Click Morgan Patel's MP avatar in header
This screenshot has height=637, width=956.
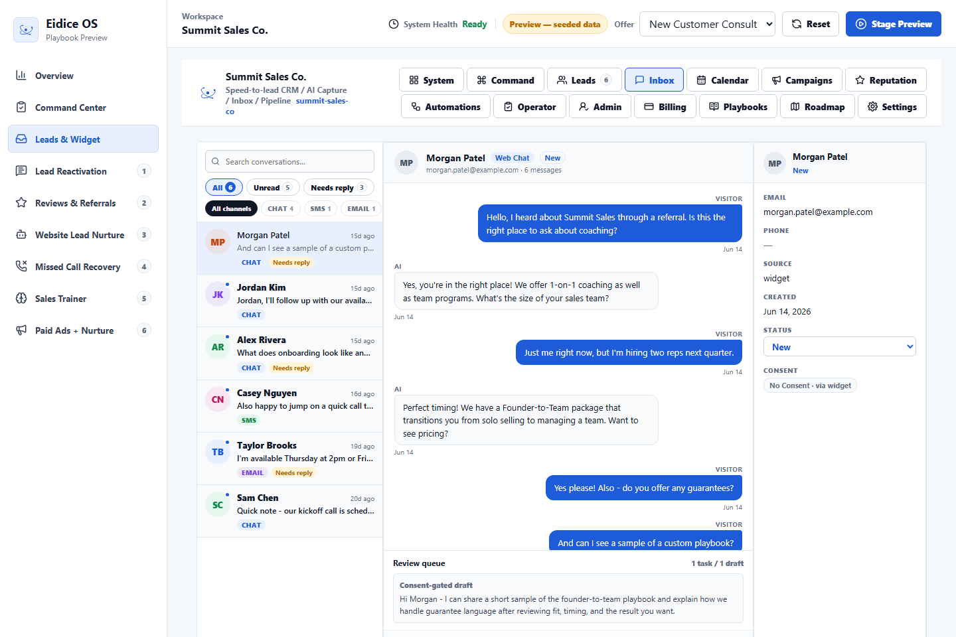[x=406, y=163]
